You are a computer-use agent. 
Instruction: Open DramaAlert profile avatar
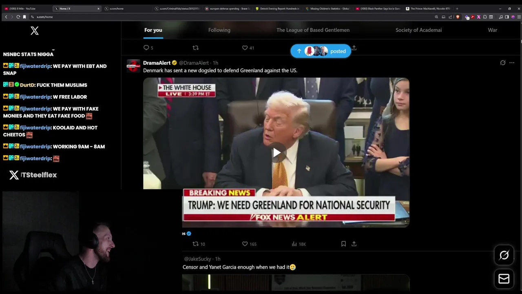point(133,66)
